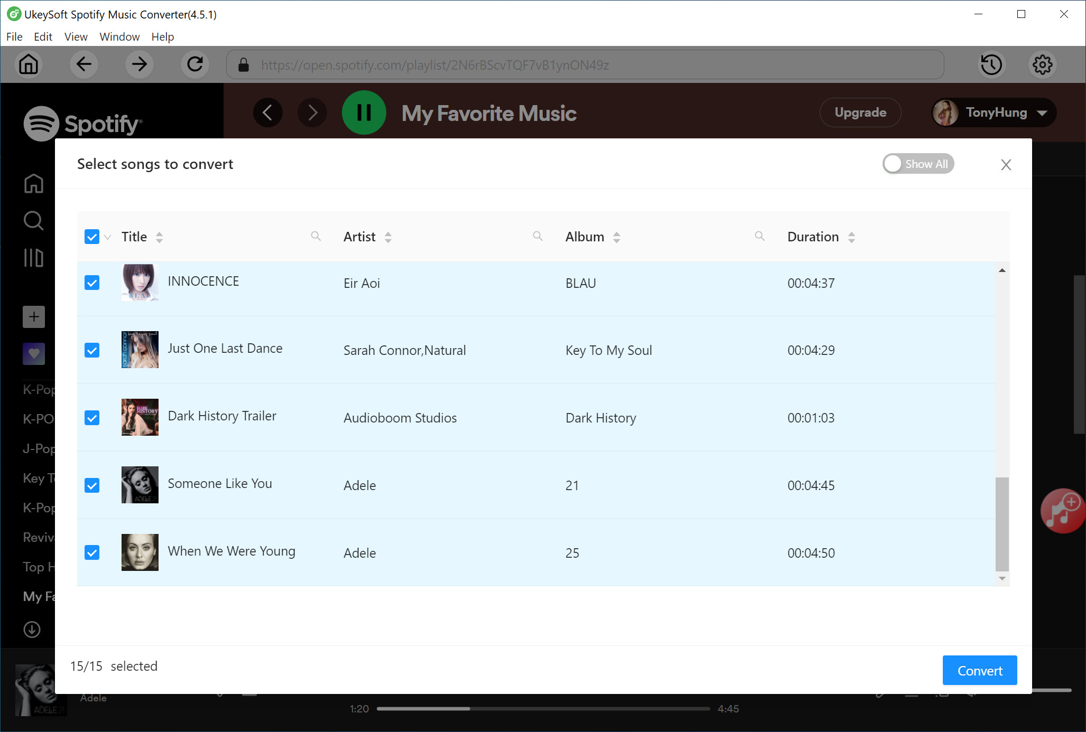This screenshot has height=732, width=1086.
Task: Click the Spotify pause button
Action: point(364,112)
